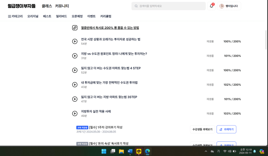Go to the 오픈예정 tab
Image resolution: width=268 pixels, height=156 pixels.
pos(77,16)
